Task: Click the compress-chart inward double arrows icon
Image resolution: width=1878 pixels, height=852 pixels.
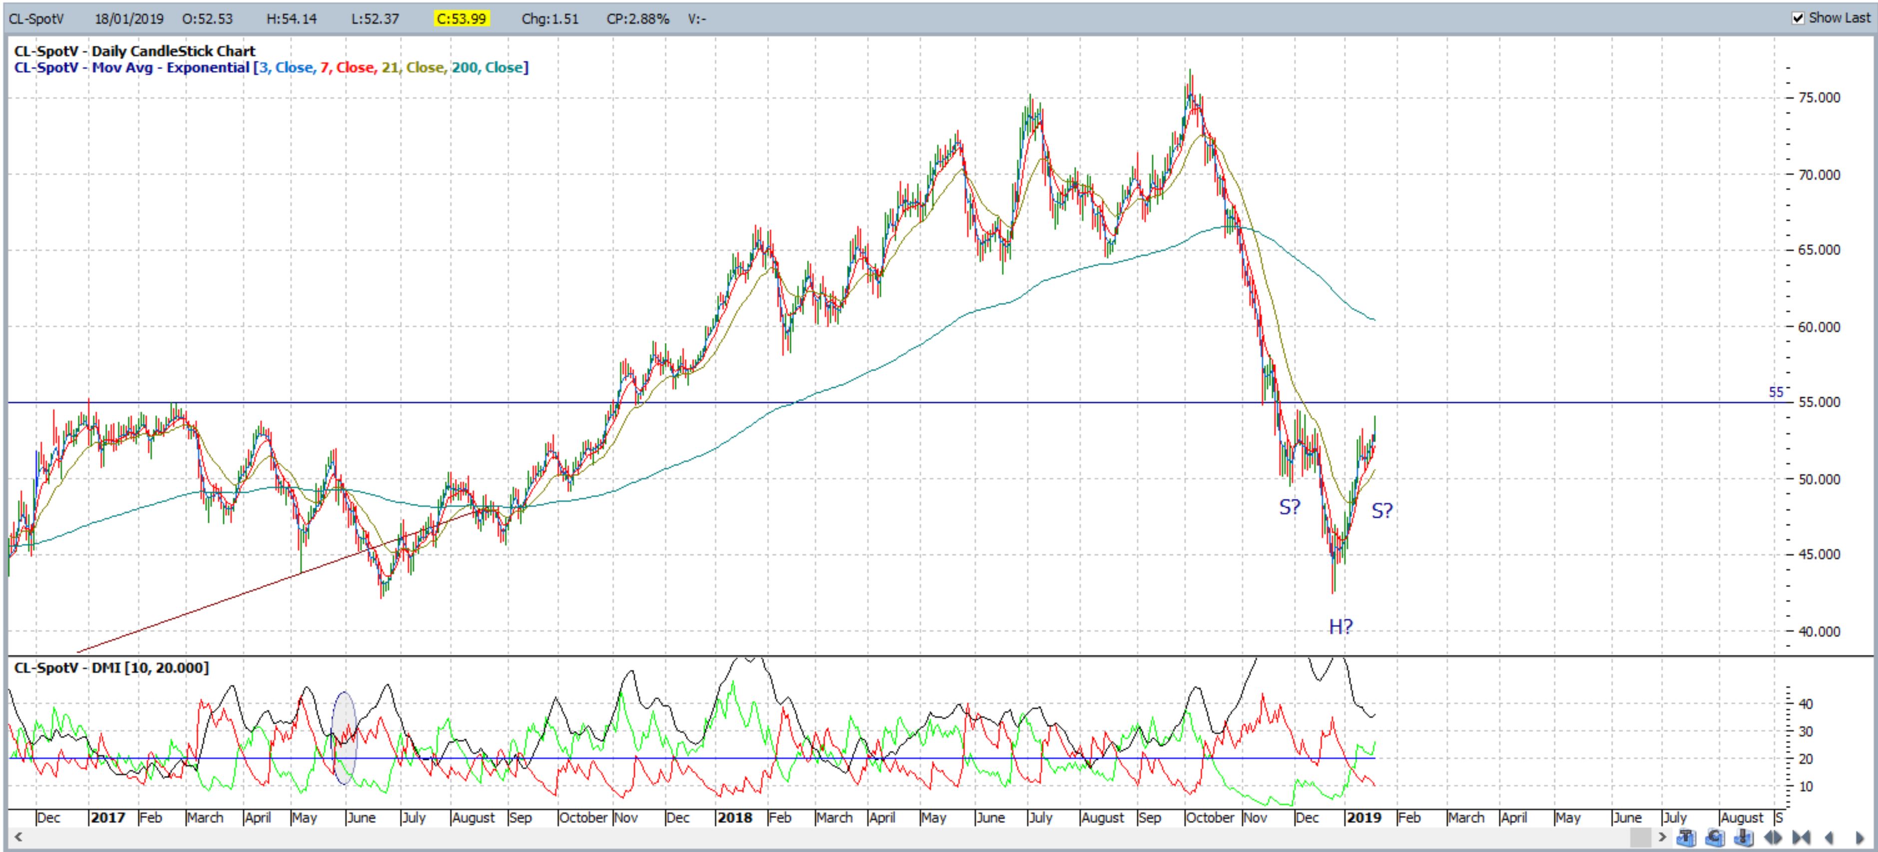Action: [1802, 838]
